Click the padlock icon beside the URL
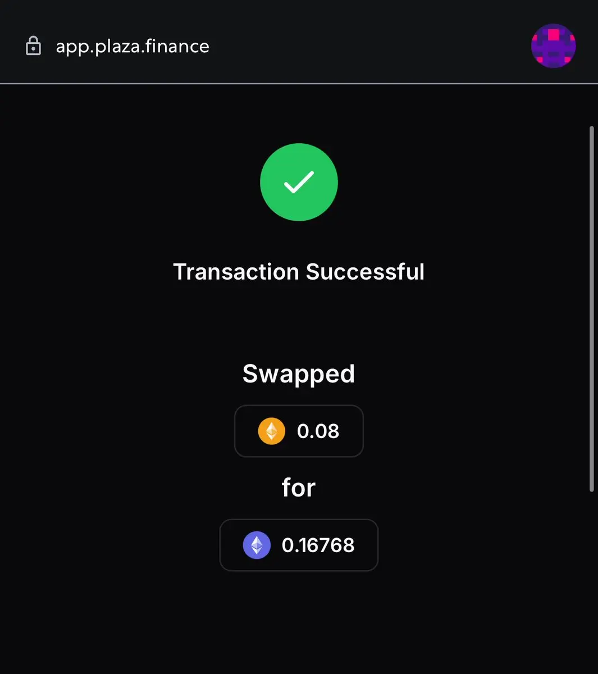The width and height of the screenshot is (598, 674). pyautogui.click(x=34, y=46)
